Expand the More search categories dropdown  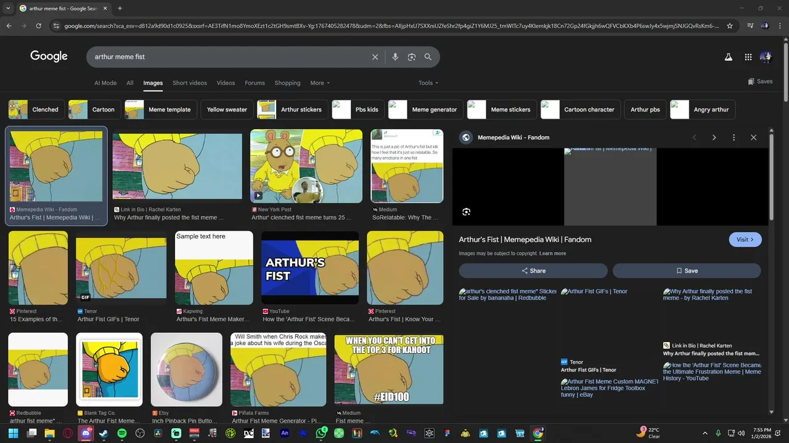[x=320, y=83]
